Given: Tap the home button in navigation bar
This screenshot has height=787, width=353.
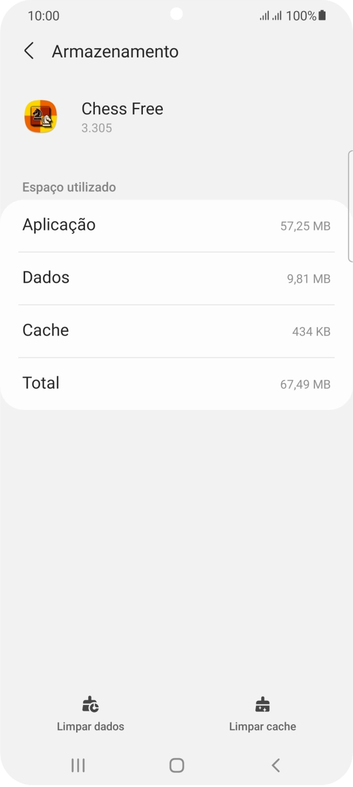Looking at the screenshot, I should pyautogui.click(x=176, y=765).
